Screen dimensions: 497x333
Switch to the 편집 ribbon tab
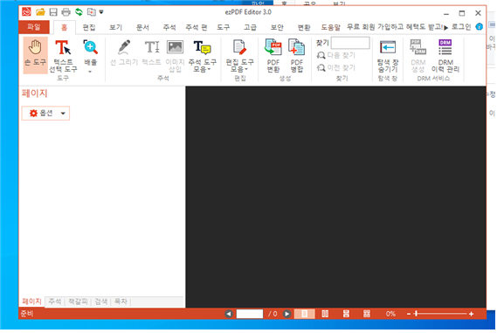point(89,28)
